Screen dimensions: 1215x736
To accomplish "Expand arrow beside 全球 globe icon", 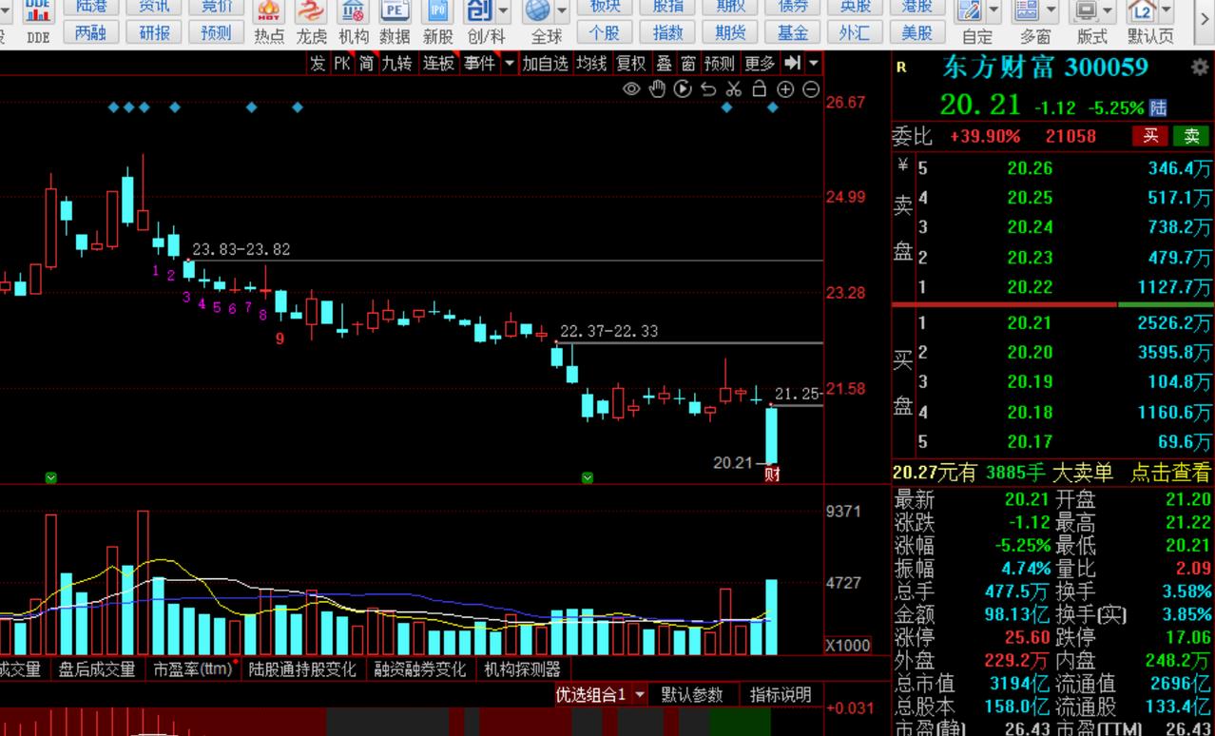I will 562,11.
